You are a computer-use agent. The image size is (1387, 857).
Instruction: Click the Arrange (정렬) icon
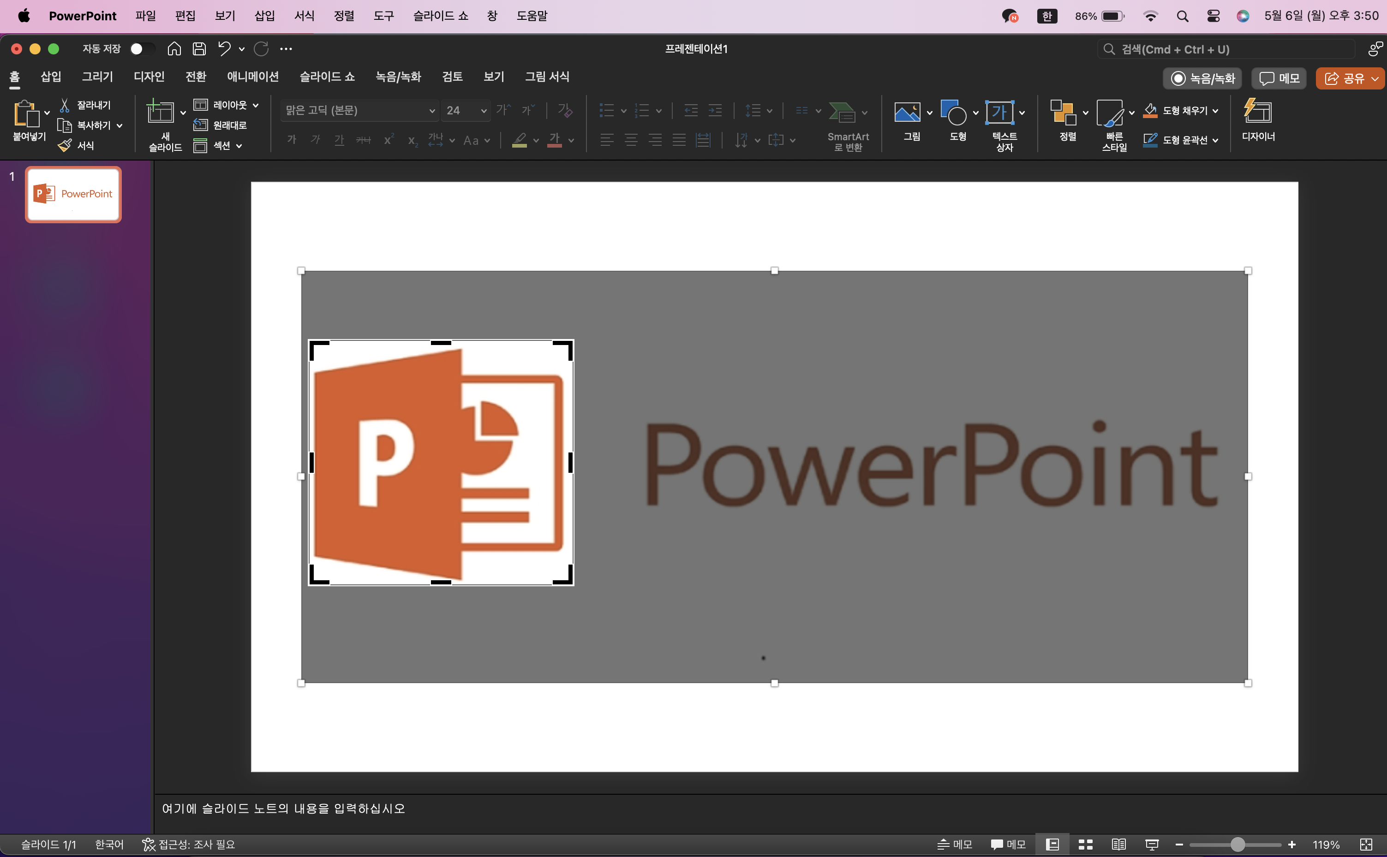[1063, 112]
